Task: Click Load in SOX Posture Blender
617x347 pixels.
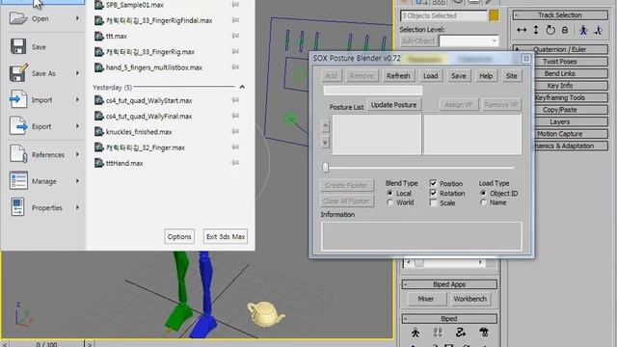Action: (x=431, y=76)
